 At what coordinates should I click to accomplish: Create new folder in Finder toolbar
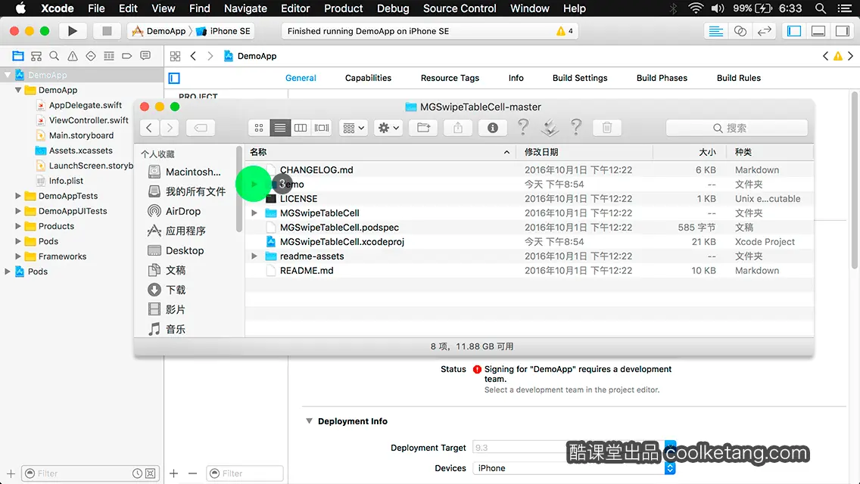pyautogui.click(x=423, y=128)
